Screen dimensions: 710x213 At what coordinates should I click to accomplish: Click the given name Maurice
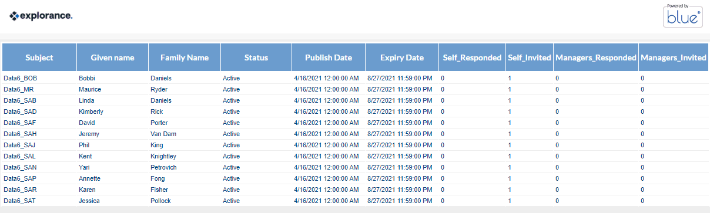pyautogui.click(x=90, y=89)
